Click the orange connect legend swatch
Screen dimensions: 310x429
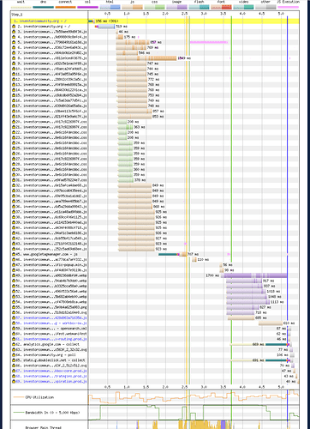65,7
